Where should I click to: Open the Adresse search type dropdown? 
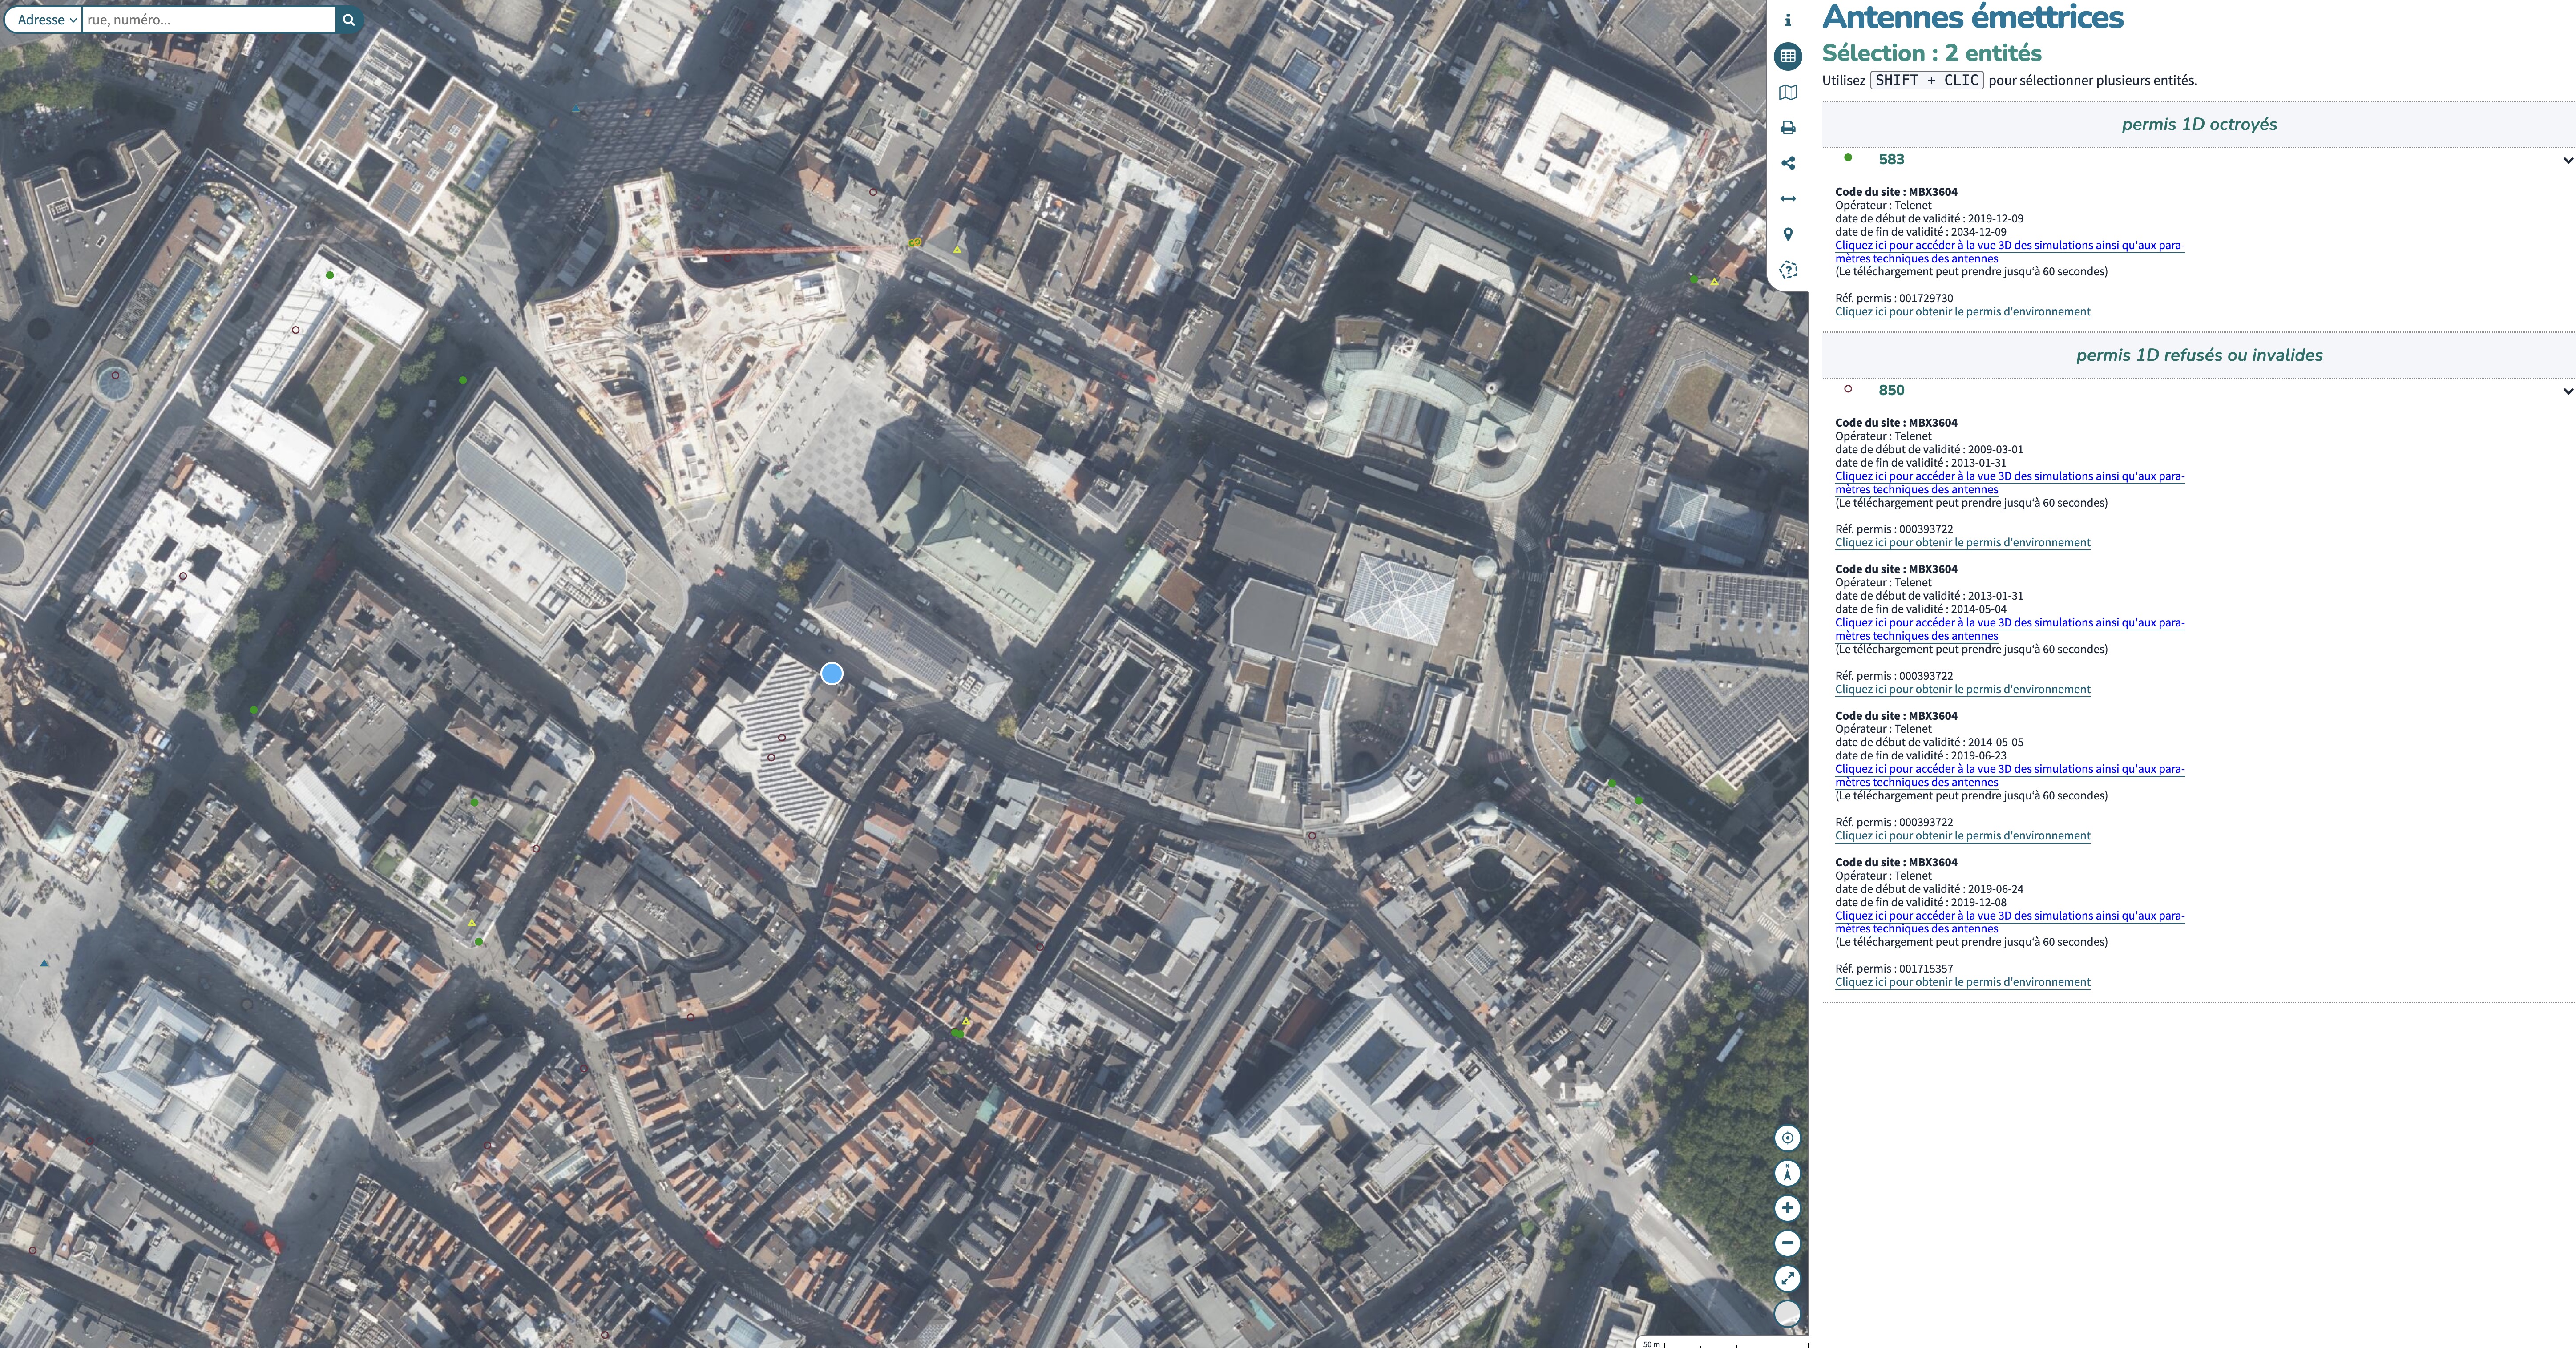point(45,20)
